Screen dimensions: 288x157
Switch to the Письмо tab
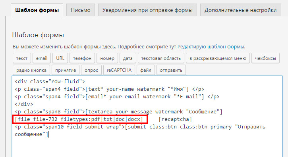pos(81,10)
